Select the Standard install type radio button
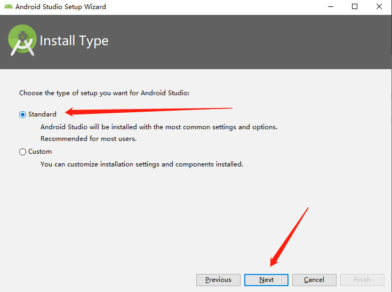 tap(22, 114)
